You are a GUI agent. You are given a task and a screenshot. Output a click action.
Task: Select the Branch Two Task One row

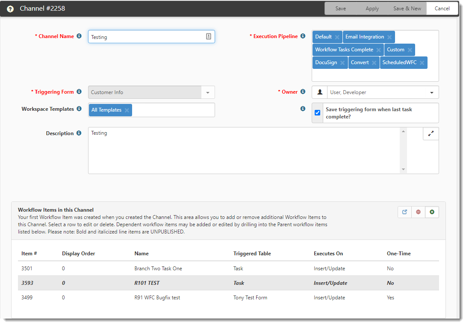pyautogui.click(x=158, y=269)
